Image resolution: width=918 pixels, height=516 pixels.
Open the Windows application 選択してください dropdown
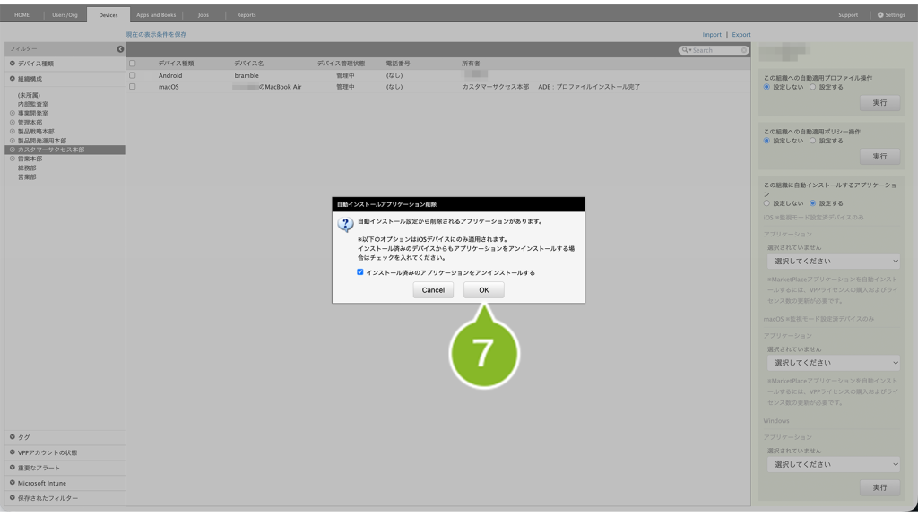click(x=833, y=465)
